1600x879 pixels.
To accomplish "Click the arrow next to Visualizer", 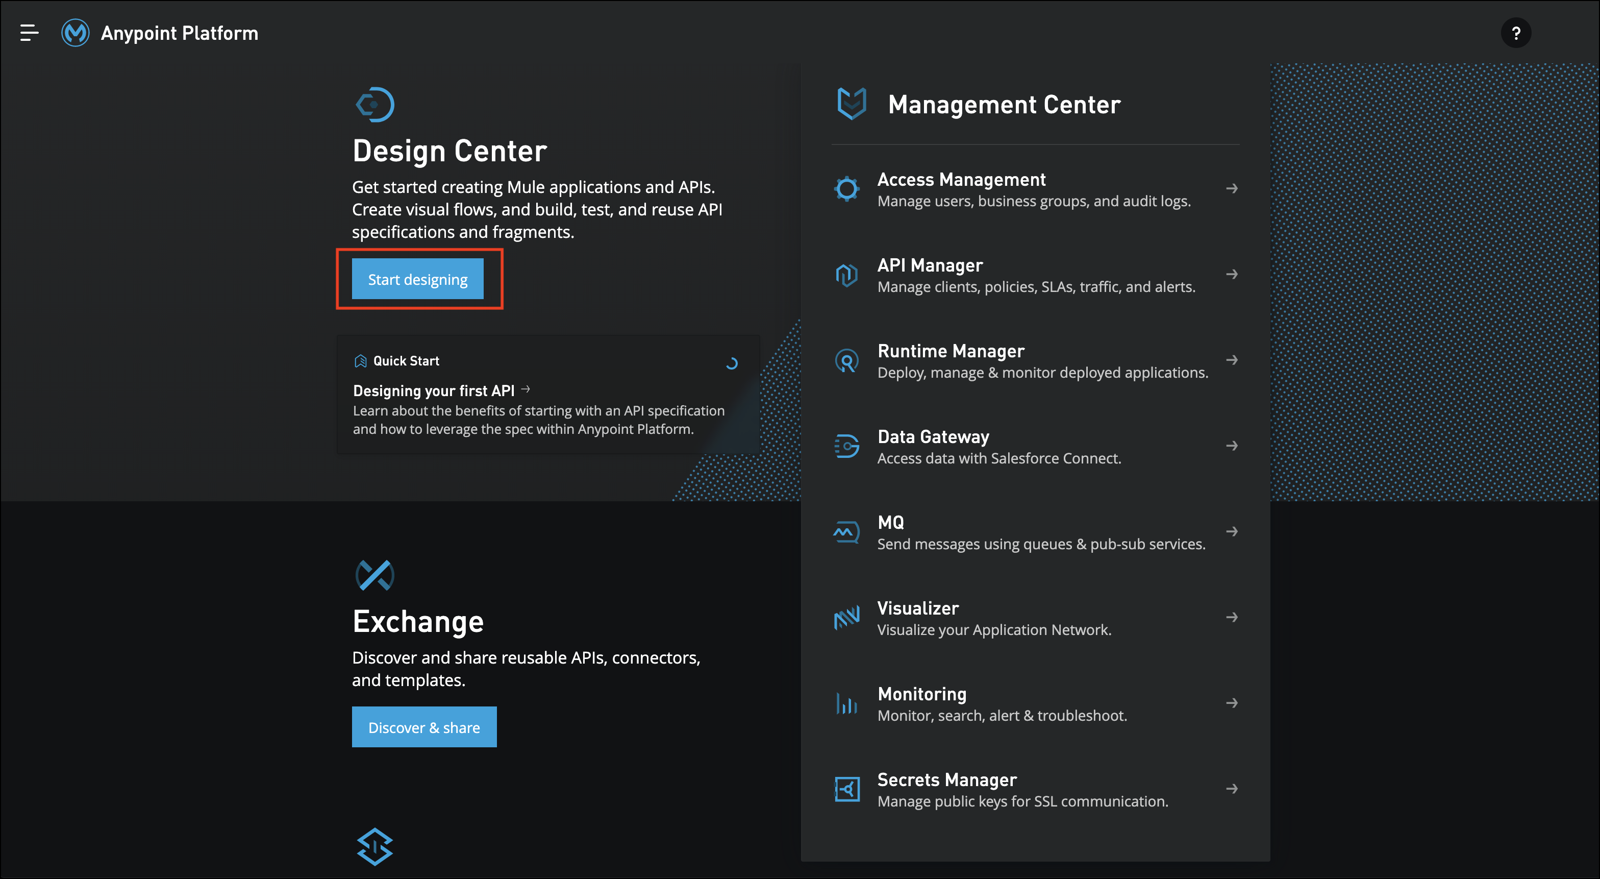I will pos(1232,617).
